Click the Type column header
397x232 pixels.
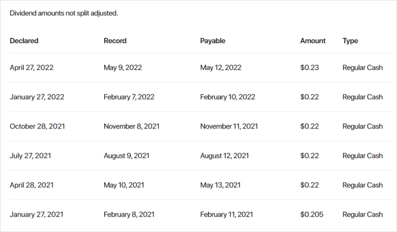pos(350,41)
